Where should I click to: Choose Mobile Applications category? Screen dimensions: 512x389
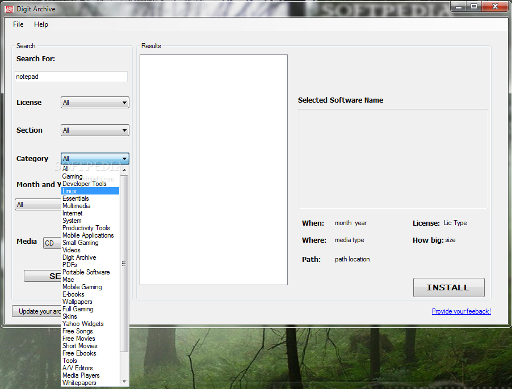[x=90, y=235]
